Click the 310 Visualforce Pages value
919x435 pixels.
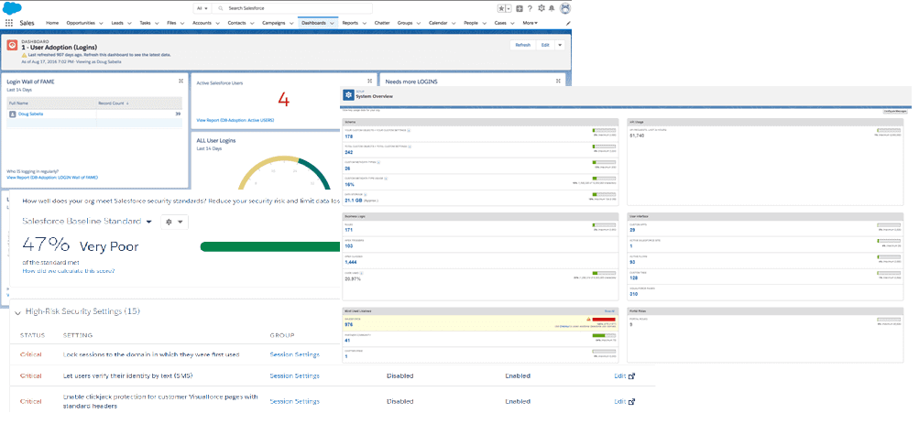633,294
